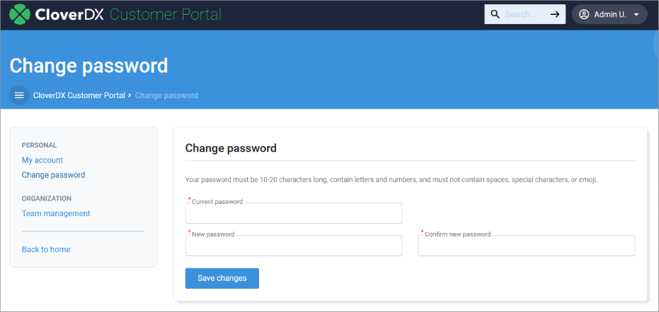Open the hamburger menu icon
Viewport: 659px width, 312px height.
(19, 95)
